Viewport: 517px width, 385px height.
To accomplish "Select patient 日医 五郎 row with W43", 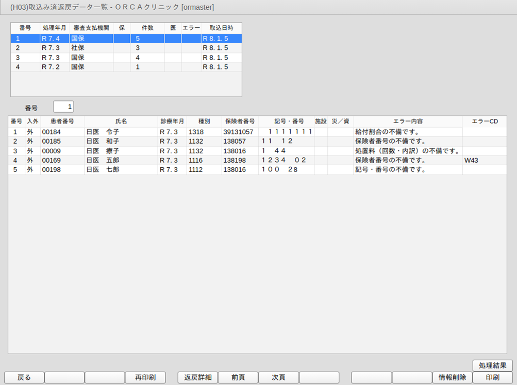I will 257,161.
